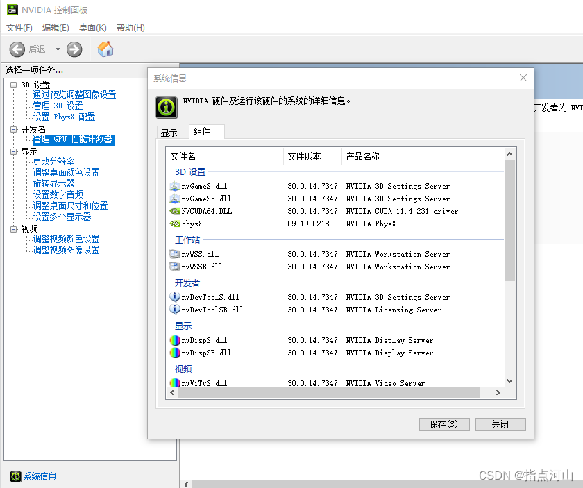Open 调整视频颜色设置 in task tree
The height and width of the screenshot is (488, 583).
[66, 239]
